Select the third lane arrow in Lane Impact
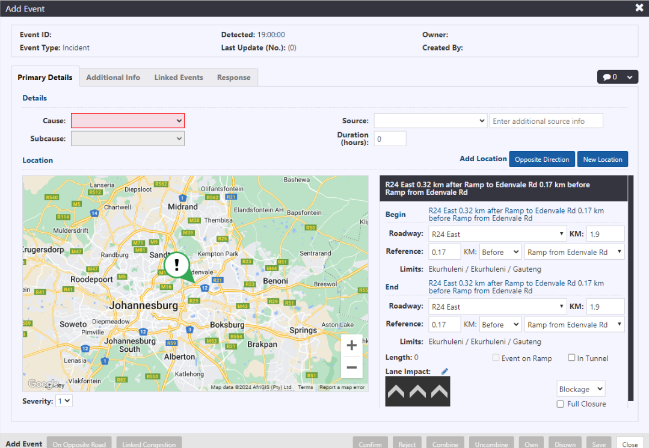The width and height of the screenshot is (649, 448). (x=439, y=392)
